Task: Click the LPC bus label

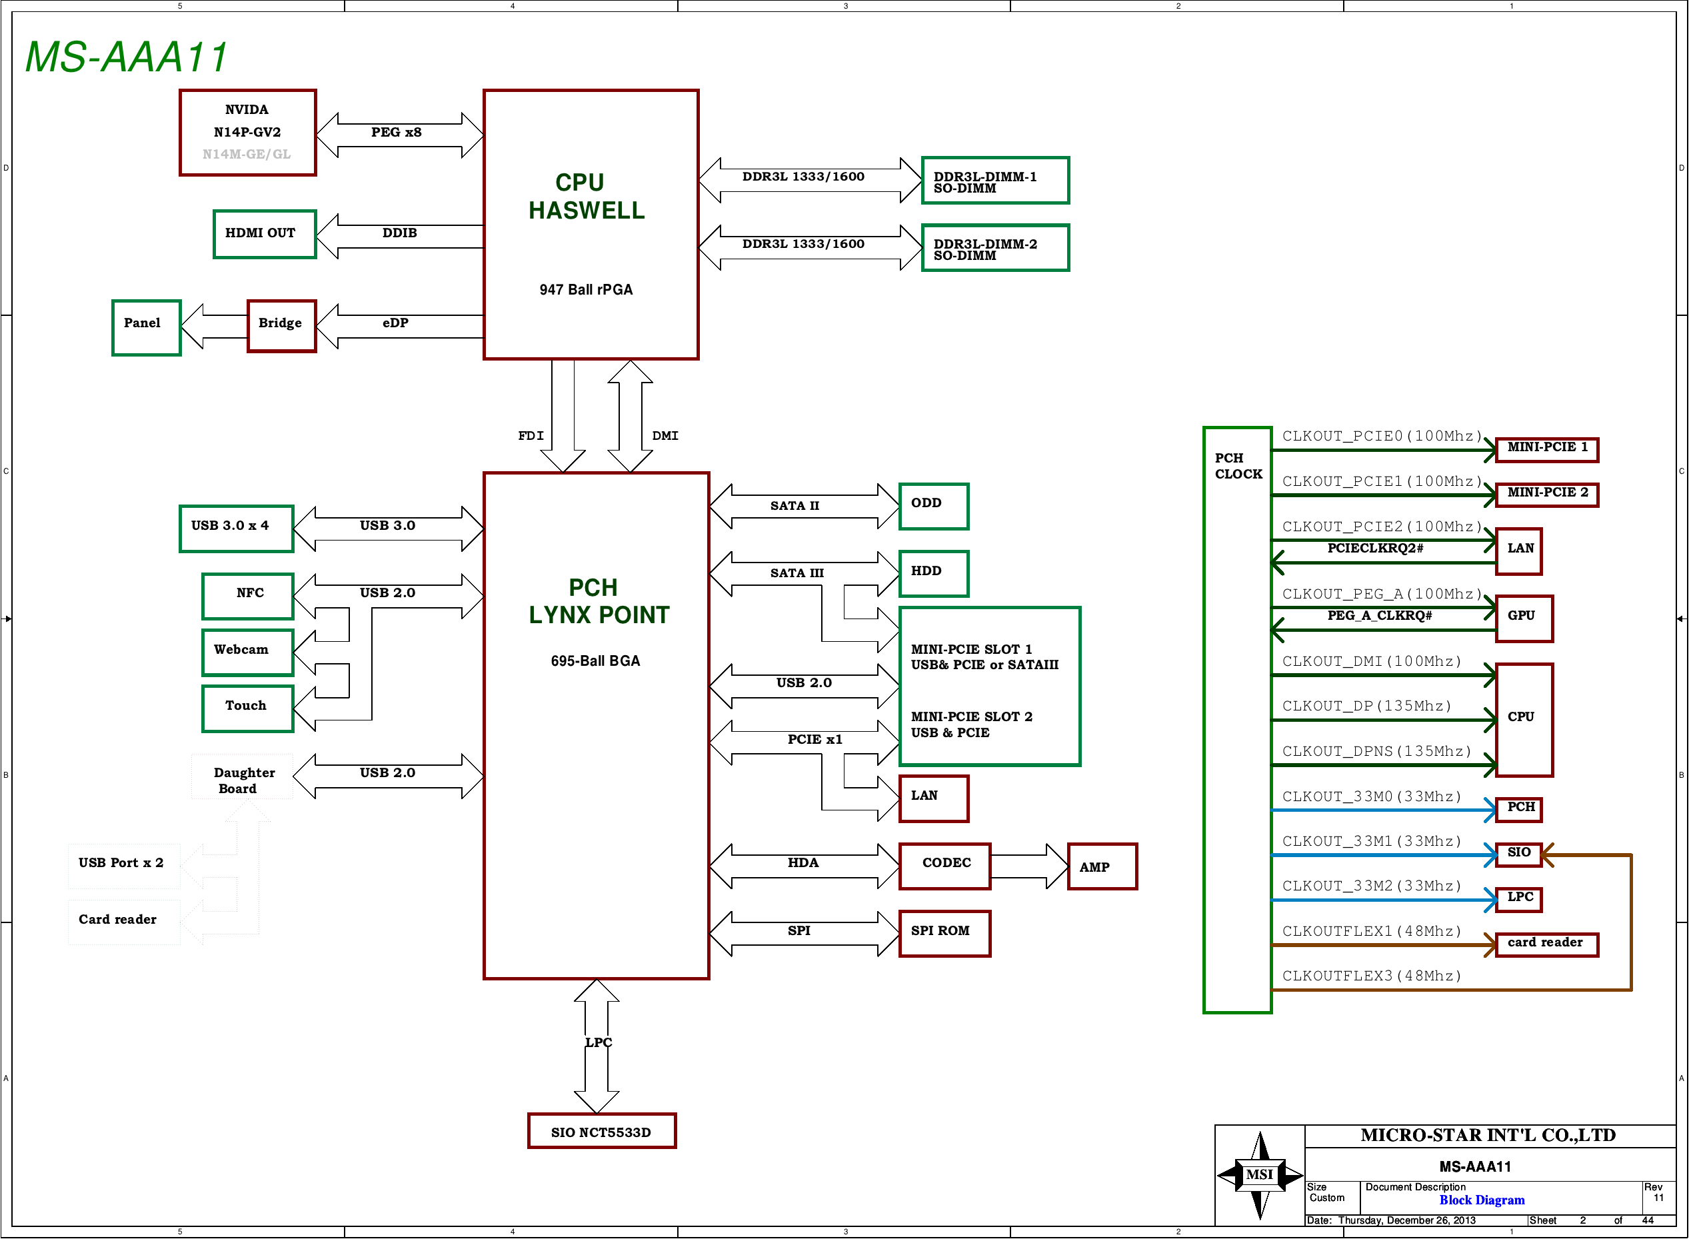Action: coord(598,1043)
